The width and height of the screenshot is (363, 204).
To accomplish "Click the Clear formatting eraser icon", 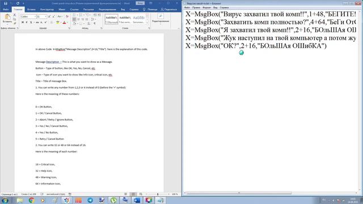I will click(x=67, y=16).
